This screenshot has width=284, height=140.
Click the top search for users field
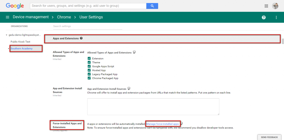88,6
